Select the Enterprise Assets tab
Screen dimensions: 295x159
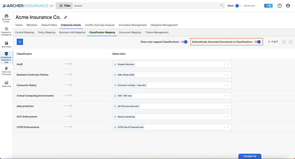[71, 25]
